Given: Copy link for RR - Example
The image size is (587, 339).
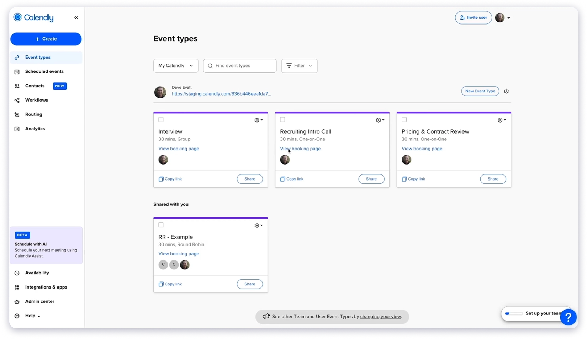Looking at the screenshot, I should [x=170, y=284].
